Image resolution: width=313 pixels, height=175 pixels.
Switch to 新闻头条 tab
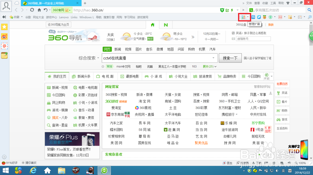[81, 77]
